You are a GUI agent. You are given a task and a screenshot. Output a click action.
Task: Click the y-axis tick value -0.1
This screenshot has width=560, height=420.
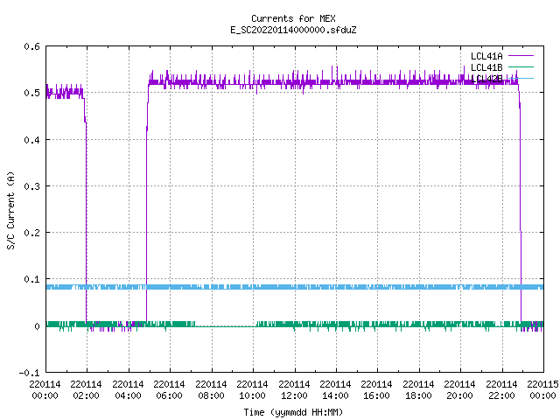29,373
